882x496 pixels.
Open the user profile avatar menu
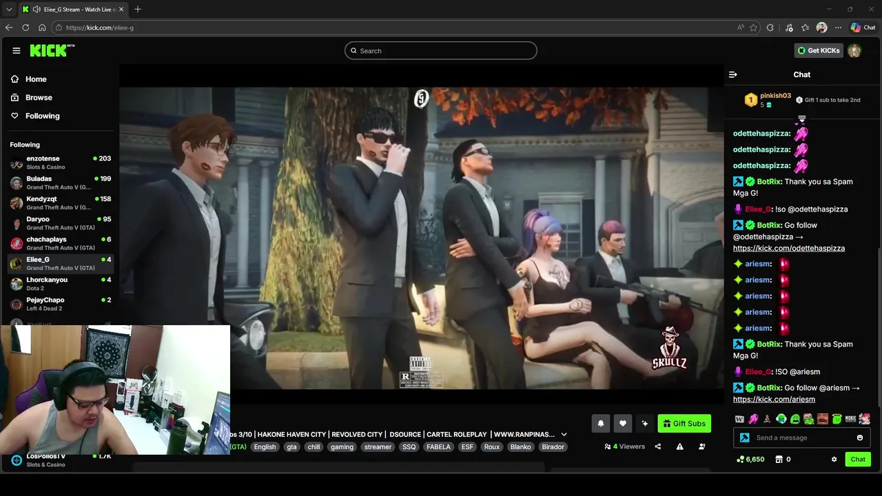pyautogui.click(x=854, y=50)
